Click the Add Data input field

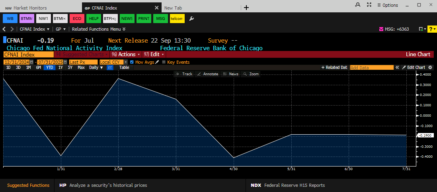pyautogui.click(x=372, y=67)
